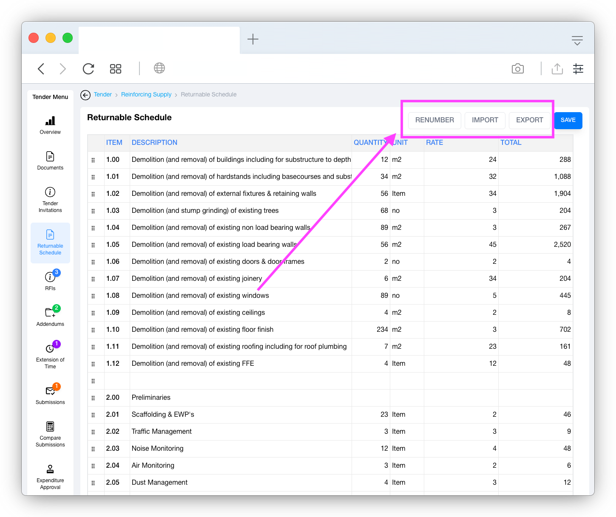Expand the browser tab list dropdown

click(577, 40)
